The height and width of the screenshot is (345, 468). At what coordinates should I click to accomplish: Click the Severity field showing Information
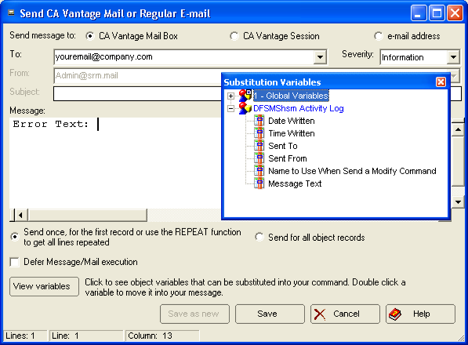[x=414, y=57]
